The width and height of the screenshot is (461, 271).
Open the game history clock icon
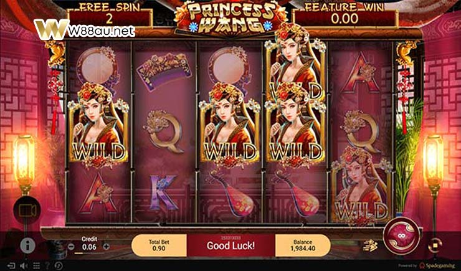59,266
